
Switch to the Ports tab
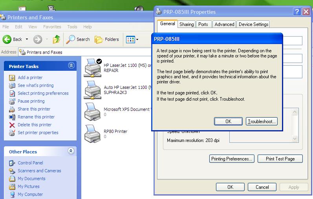click(203, 24)
